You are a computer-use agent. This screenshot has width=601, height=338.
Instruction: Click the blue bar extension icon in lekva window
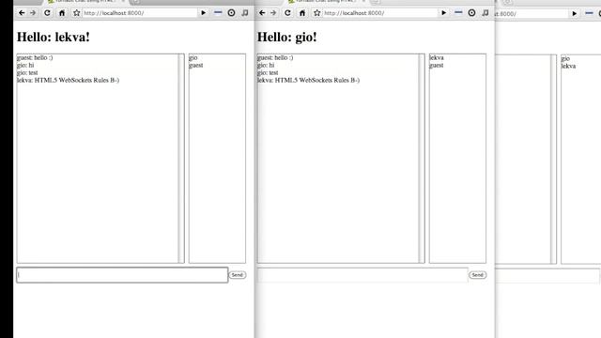pyautogui.click(x=218, y=12)
